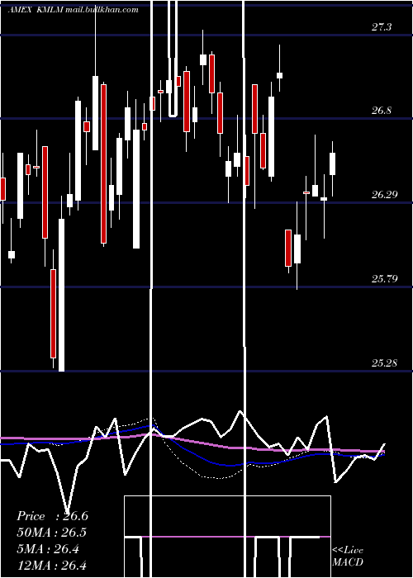Click the 25.79 price axis label
This screenshot has height=578, width=413.
(x=385, y=279)
